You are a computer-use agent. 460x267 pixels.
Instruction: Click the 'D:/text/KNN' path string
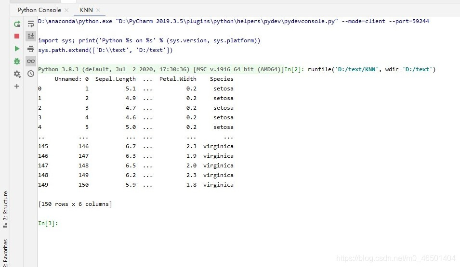point(356,69)
